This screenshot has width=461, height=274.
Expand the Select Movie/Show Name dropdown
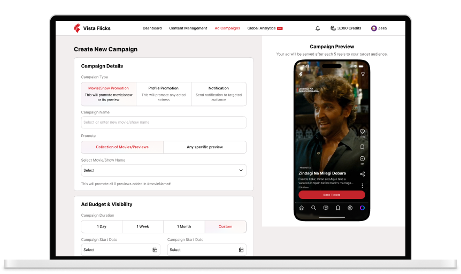[x=164, y=170]
